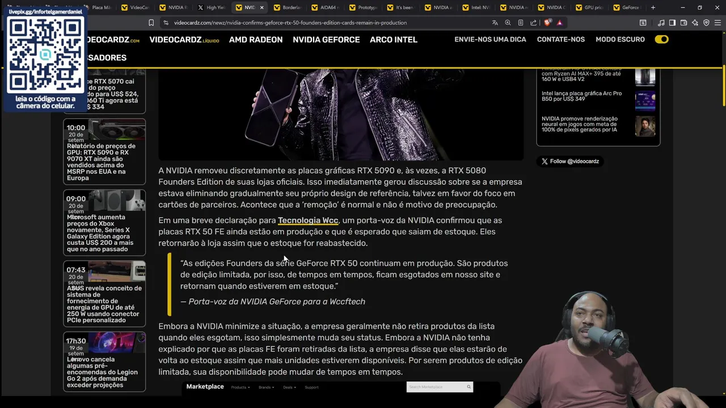Viewport: 726px width, 408px height.
Task: Open GPU price report 10:00 news card
Action: coord(104,152)
